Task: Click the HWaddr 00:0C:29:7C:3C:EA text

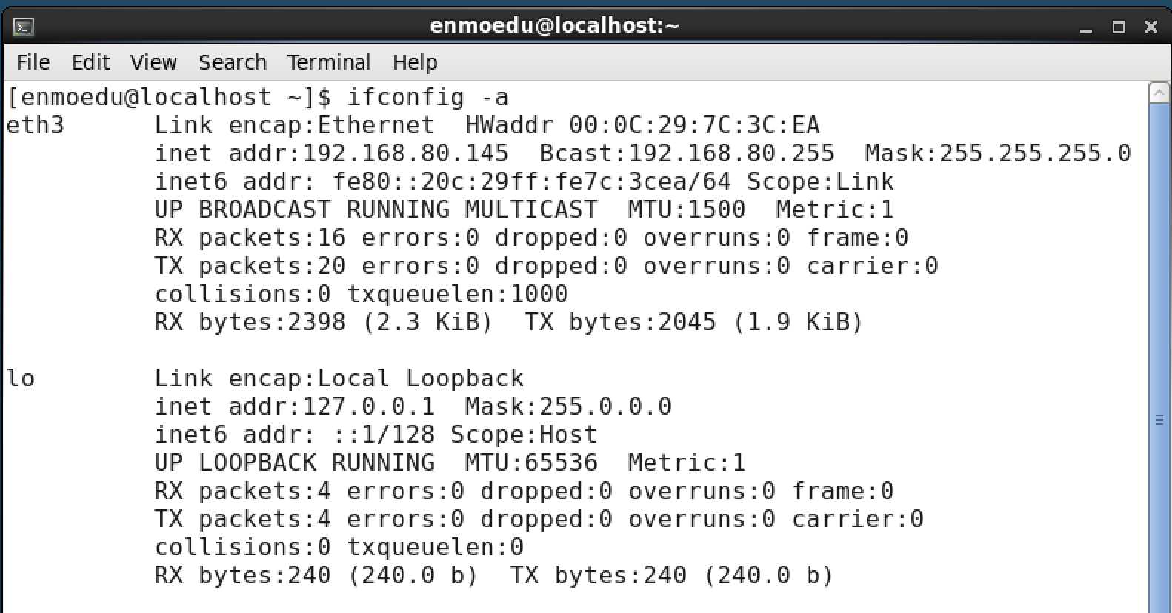Action: (x=642, y=125)
